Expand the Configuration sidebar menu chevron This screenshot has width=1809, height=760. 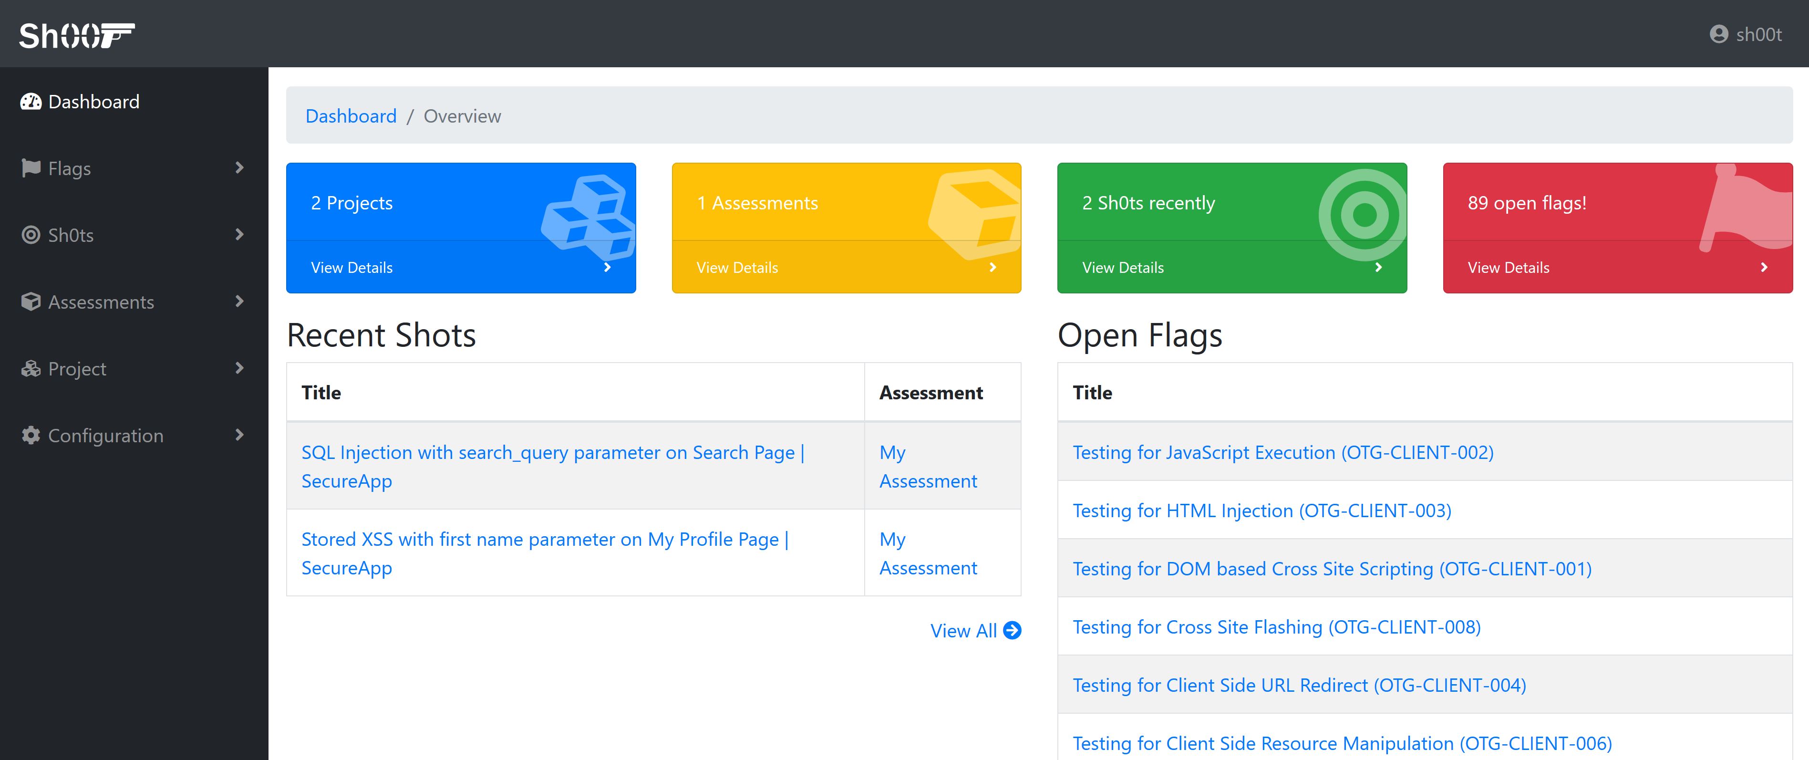pos(239,435)
